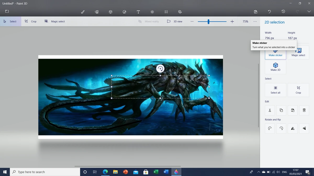Open the menu folder icon
The height and width of the screenshot is (176, 314).
[x=7, y=11]
